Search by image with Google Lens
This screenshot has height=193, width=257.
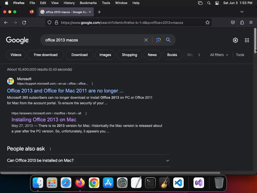(158, 40)
